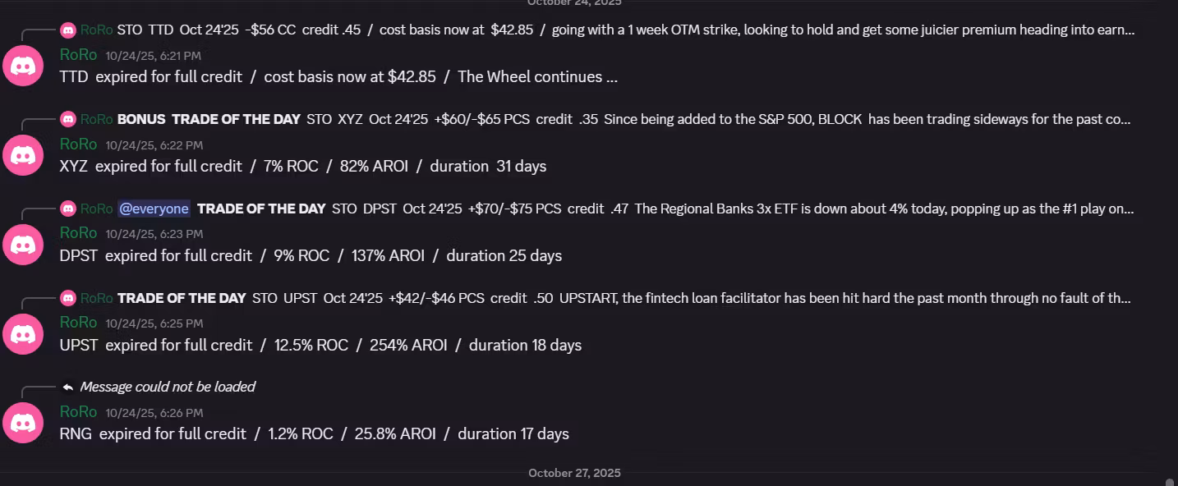Click RoRo's avatar beside the TTD expired message

23,66
